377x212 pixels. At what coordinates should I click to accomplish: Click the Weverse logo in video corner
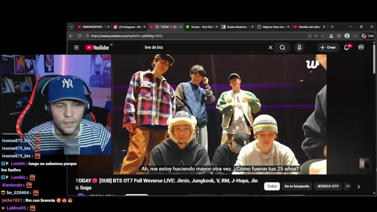[312, 64]
